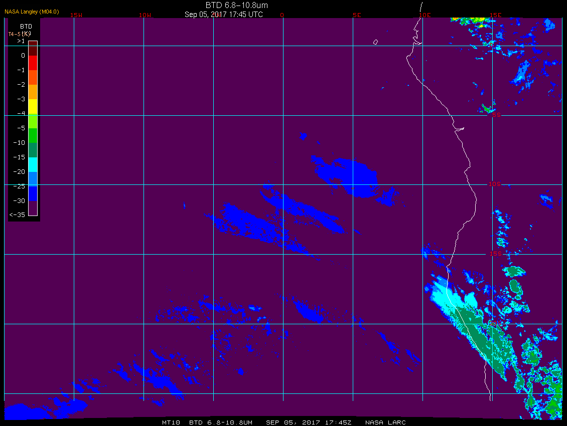
Task: Click the teal legend swatch below -10
Action: [x=33, y=150]
